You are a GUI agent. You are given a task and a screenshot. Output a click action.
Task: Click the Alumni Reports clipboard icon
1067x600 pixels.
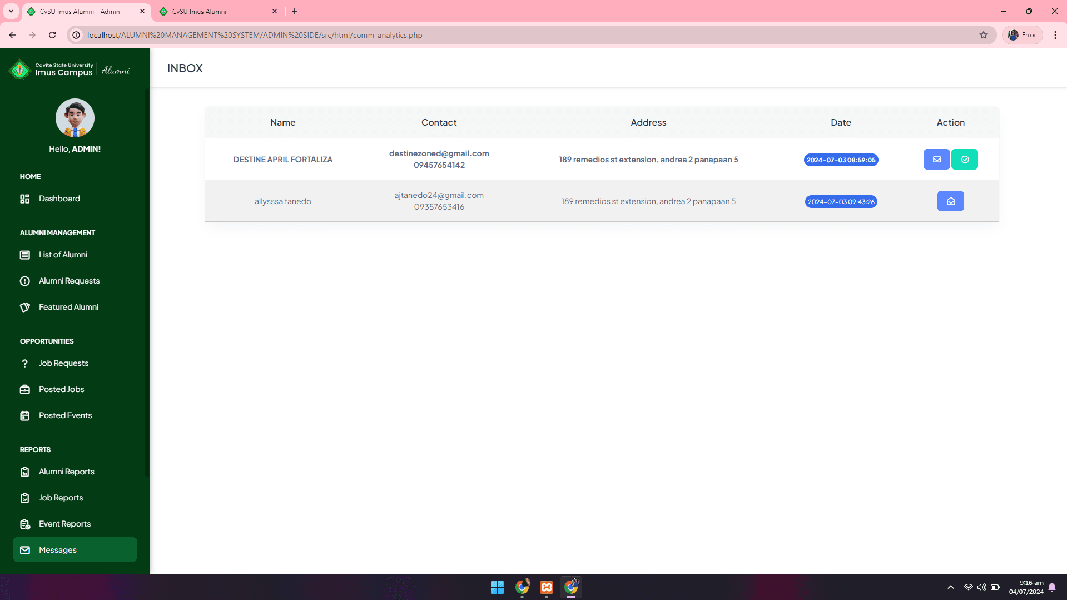click(x=25, y=472)
